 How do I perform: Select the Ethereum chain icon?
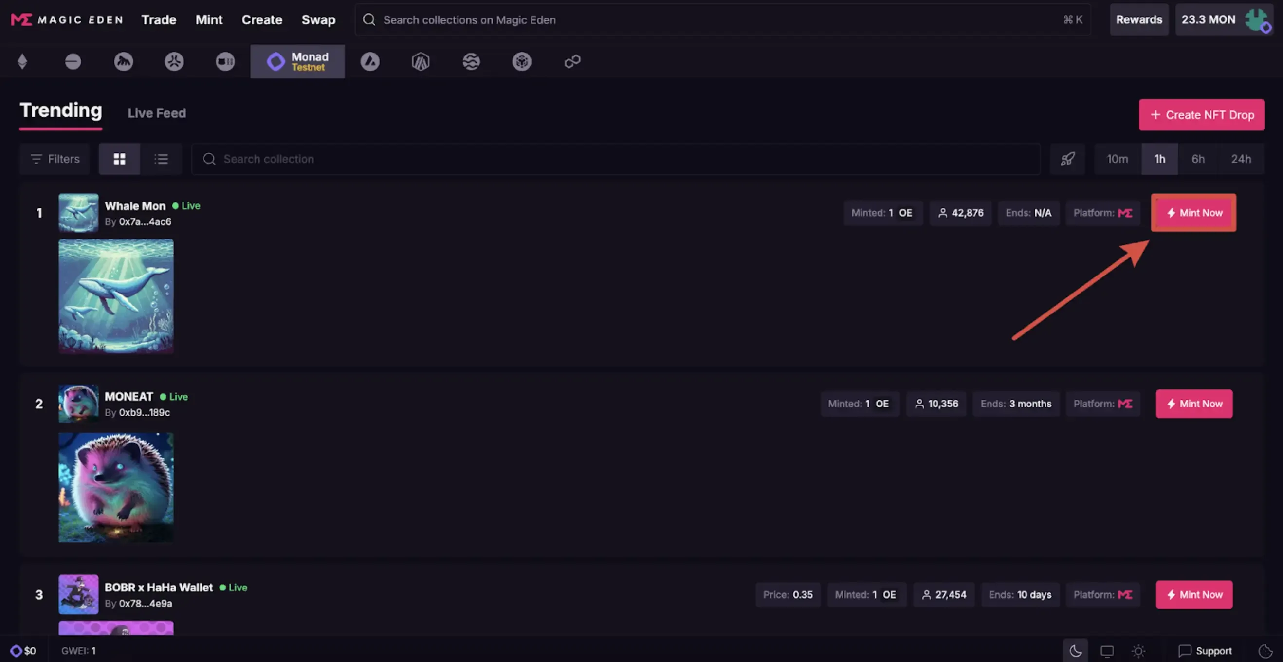[x=22, y=62]
